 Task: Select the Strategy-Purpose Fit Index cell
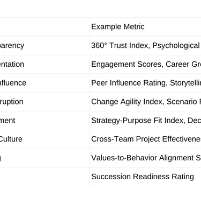point(145,121)
